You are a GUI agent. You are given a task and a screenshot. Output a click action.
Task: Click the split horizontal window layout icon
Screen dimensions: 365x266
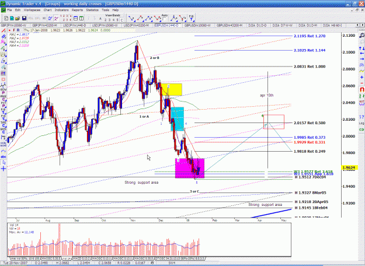click(x=76, y=18)
